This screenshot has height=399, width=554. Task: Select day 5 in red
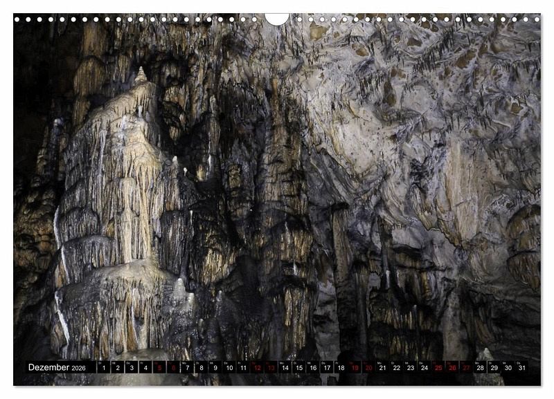(x=159, y=368)
